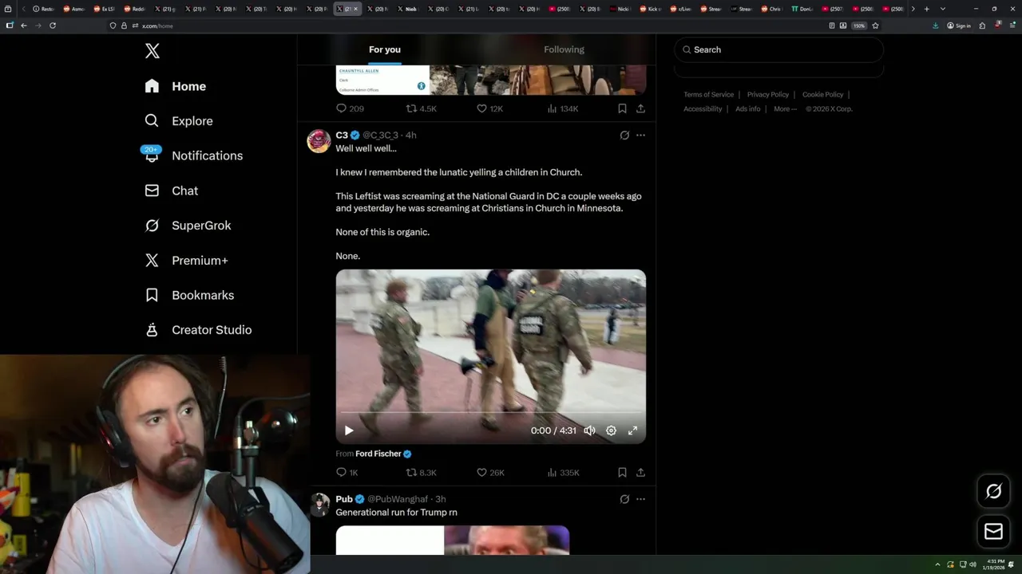The width and height of the screenshot is (1022, 574).
Task: Bookmark C3's post
Action: pyautogui.click(x=622, y=473)
